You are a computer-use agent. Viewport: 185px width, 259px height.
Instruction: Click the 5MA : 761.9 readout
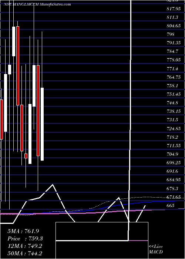pos(23,231)
